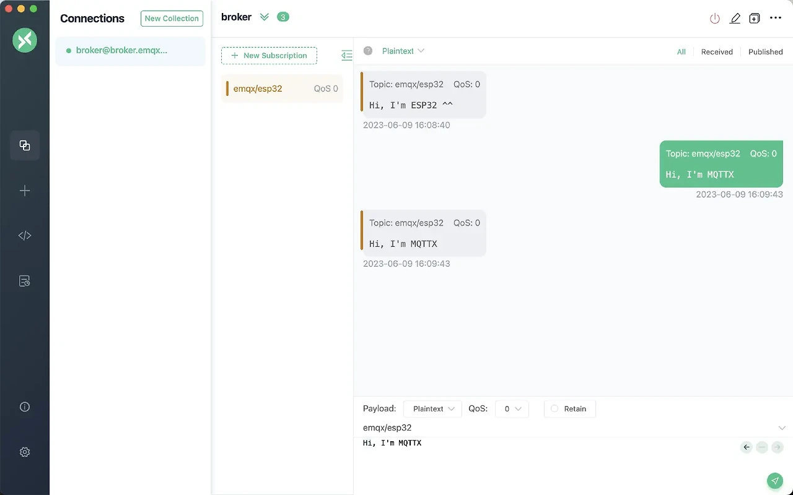This screenshot has width=793, height=495.
Task: Expand connection details double chevron
Action: pos(265,17)
